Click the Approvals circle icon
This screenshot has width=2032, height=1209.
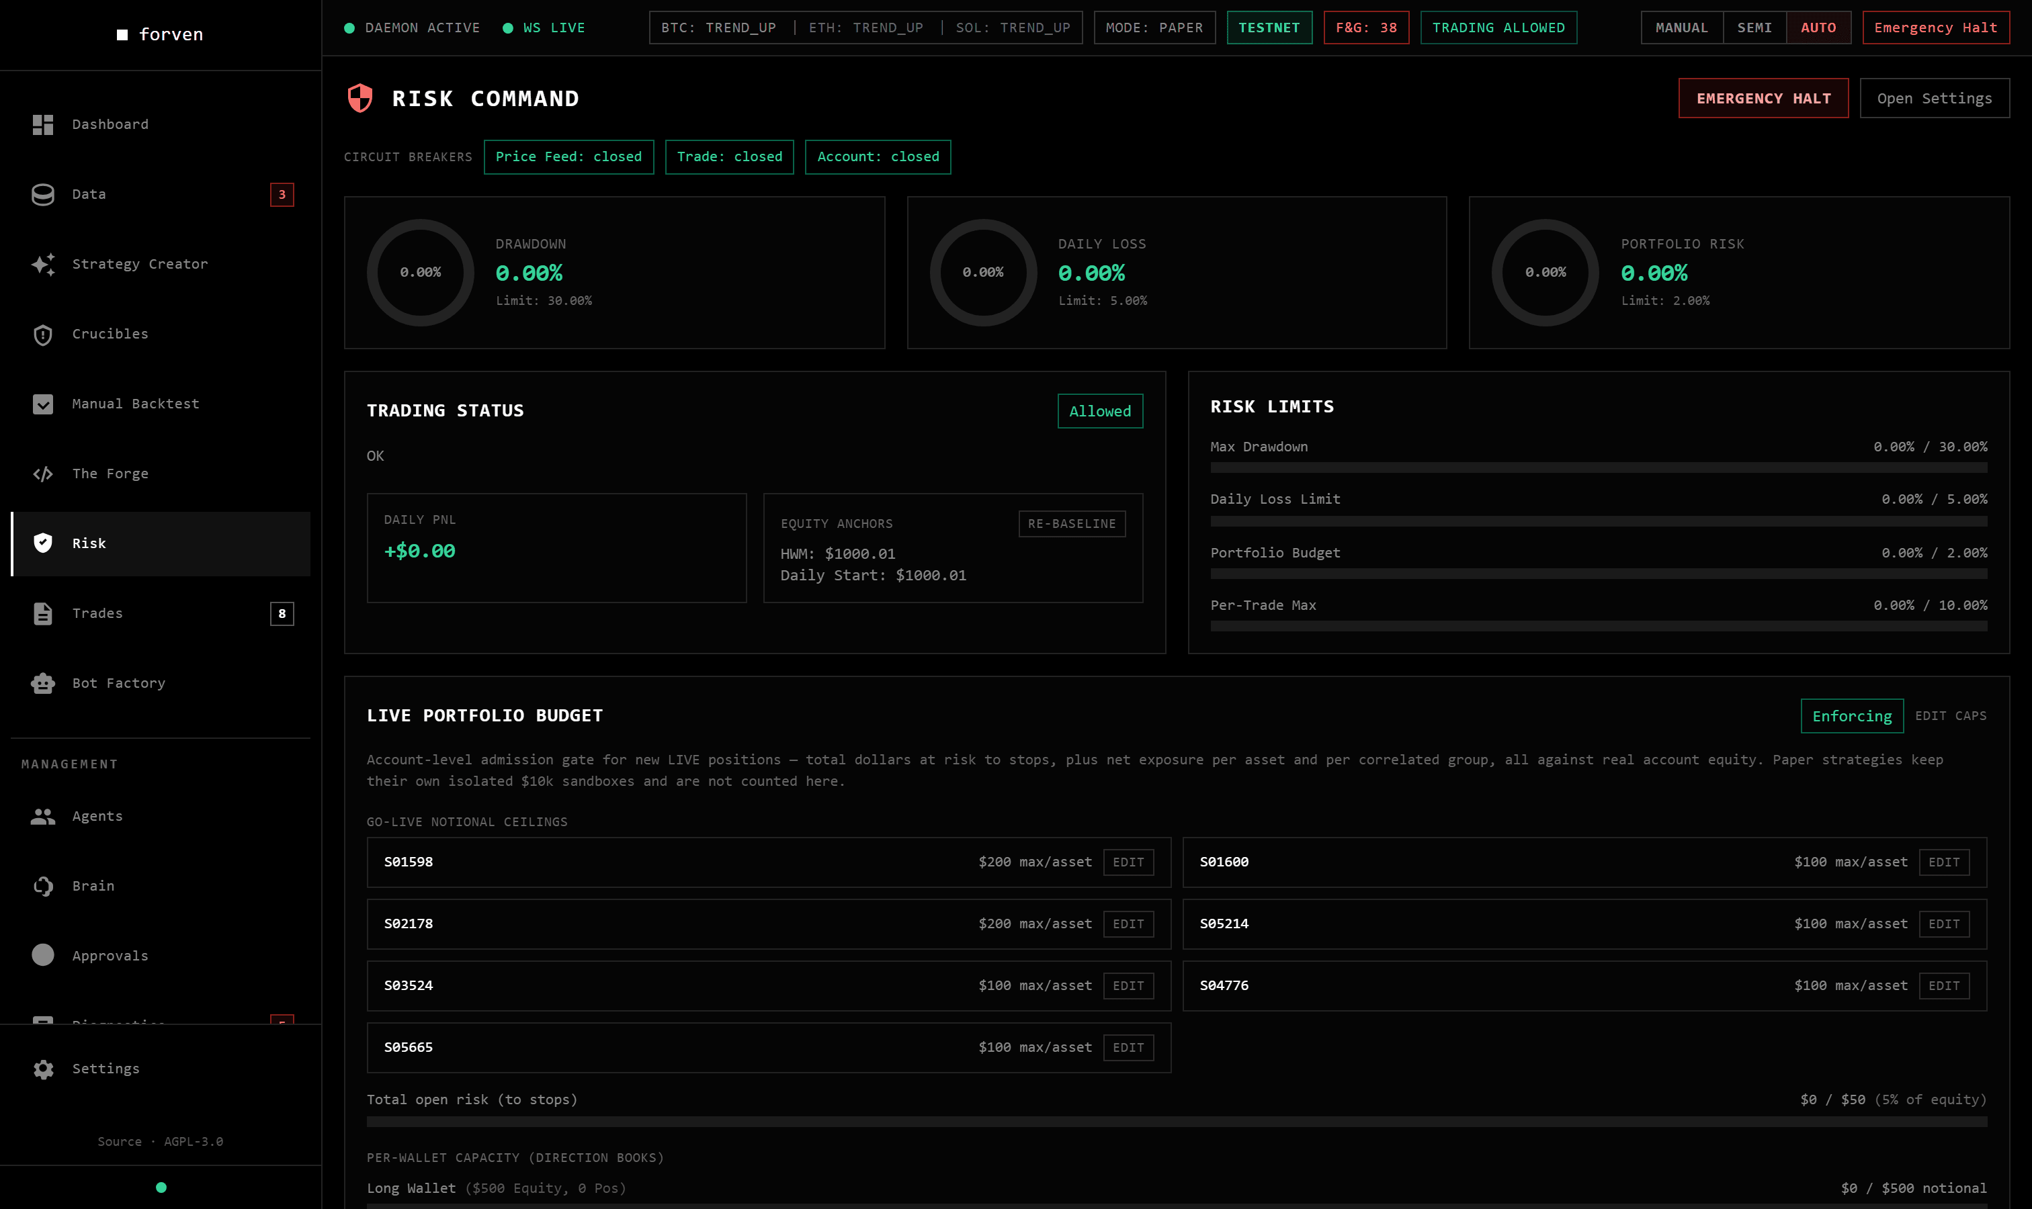pos(42,956)
